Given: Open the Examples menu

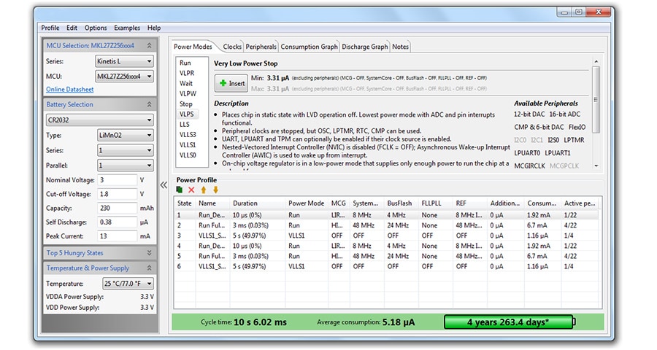Looking at the screenshot, I should tap(127, 28).
